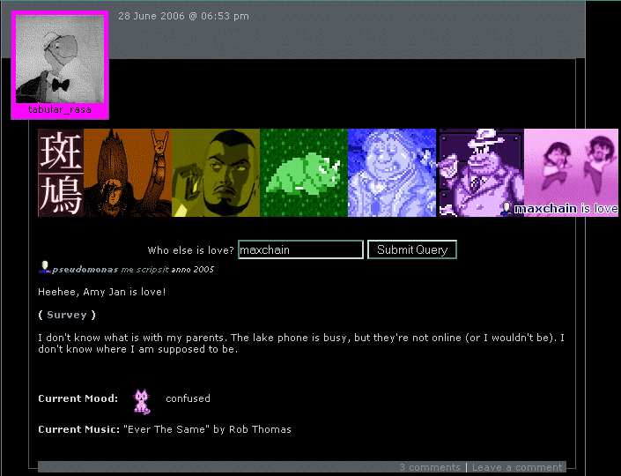Click the kanji characters image tile

point(61,173)
